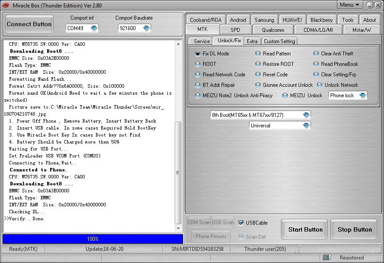384x263 pixels.
Task: Choose the Reset Code option
Action: (x=258, y=75)
